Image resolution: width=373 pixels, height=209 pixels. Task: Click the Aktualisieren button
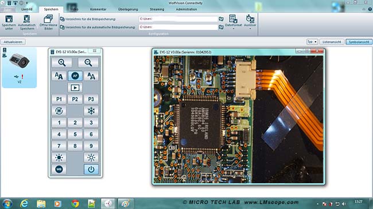13,42
